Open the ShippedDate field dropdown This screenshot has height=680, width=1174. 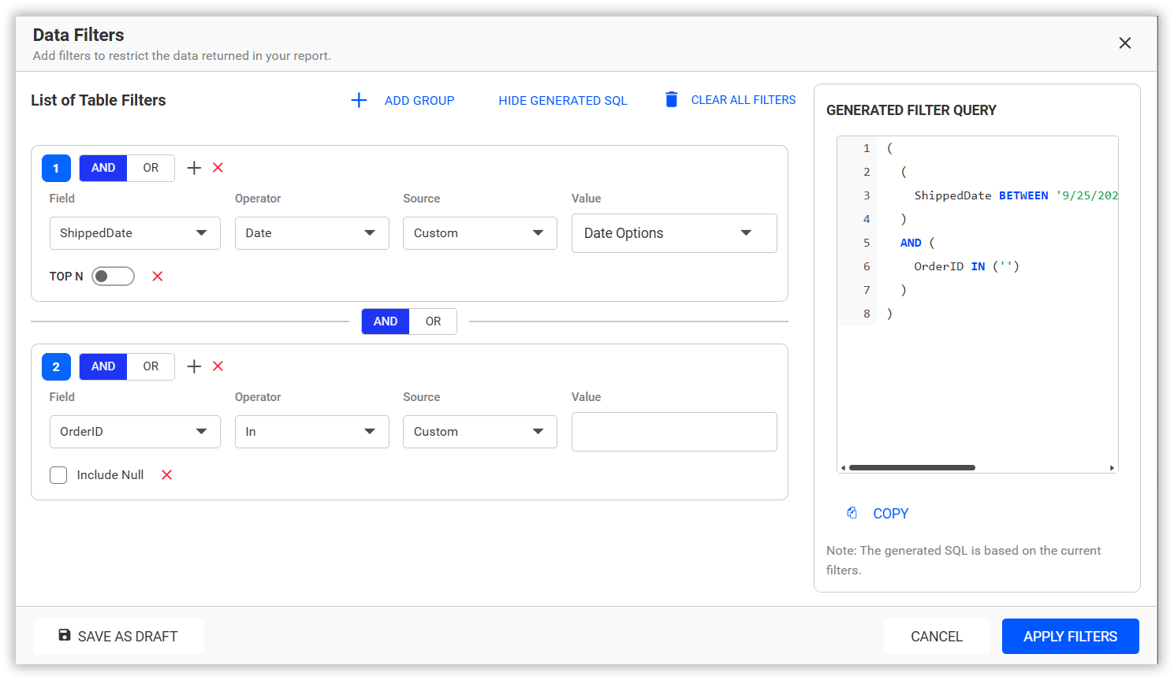click(x=135, y=233)
